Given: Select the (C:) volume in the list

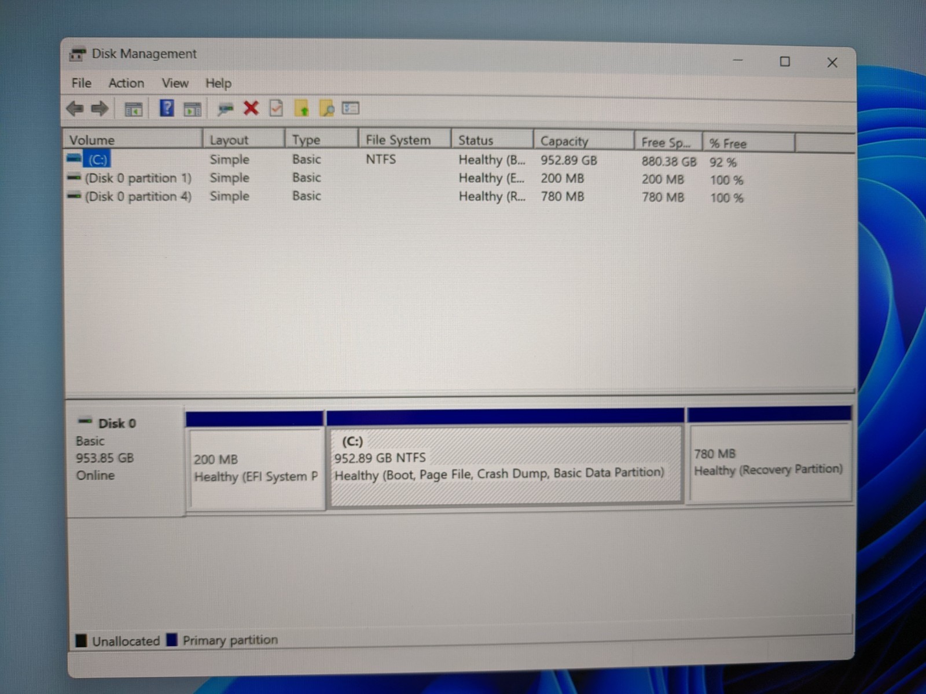Looking at the screenshot, I should (x=97, y=159).
